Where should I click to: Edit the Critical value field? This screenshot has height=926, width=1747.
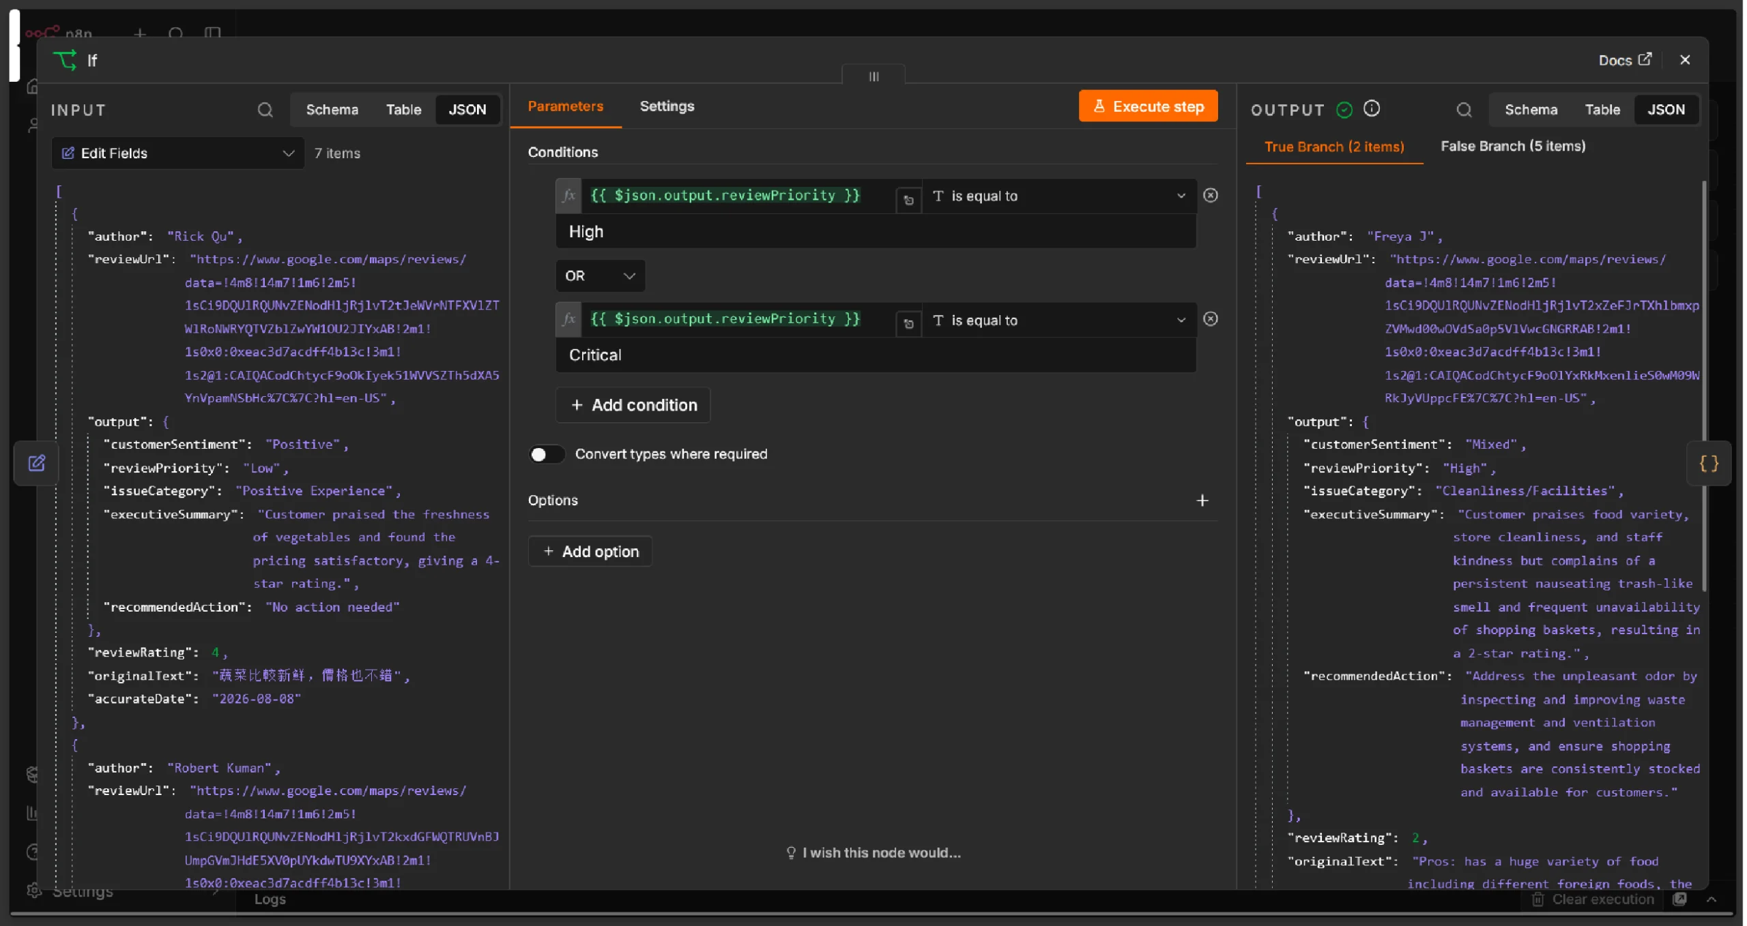[x=876, y=355]
